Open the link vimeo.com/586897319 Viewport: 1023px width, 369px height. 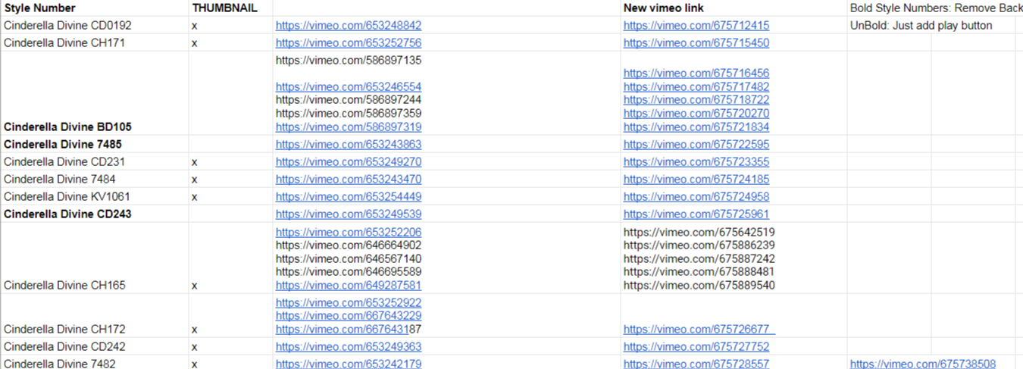pos(349,127)
